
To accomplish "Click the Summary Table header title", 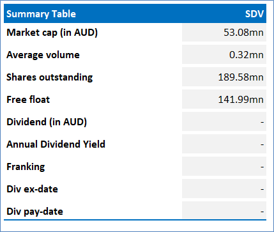I will tap(41, 14).
